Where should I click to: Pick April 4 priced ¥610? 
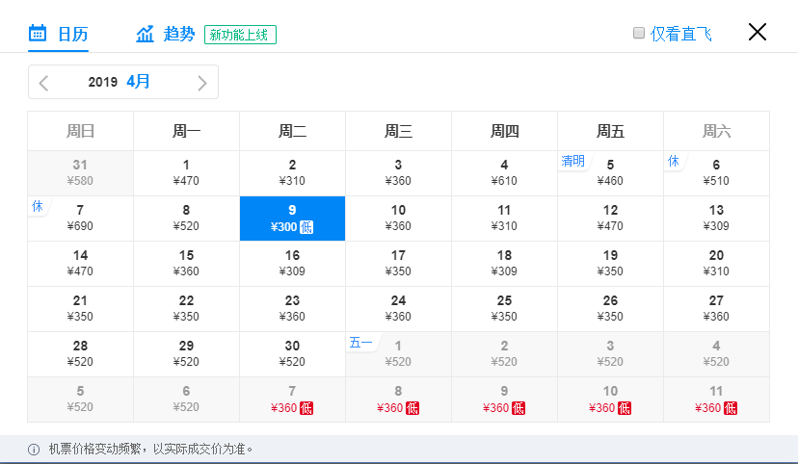coord(504,173)
